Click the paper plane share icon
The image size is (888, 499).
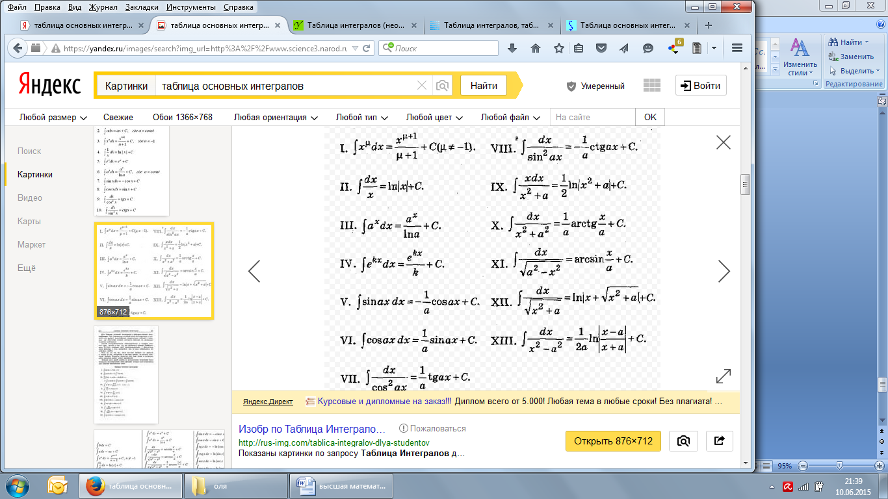(x=624, y=48)
